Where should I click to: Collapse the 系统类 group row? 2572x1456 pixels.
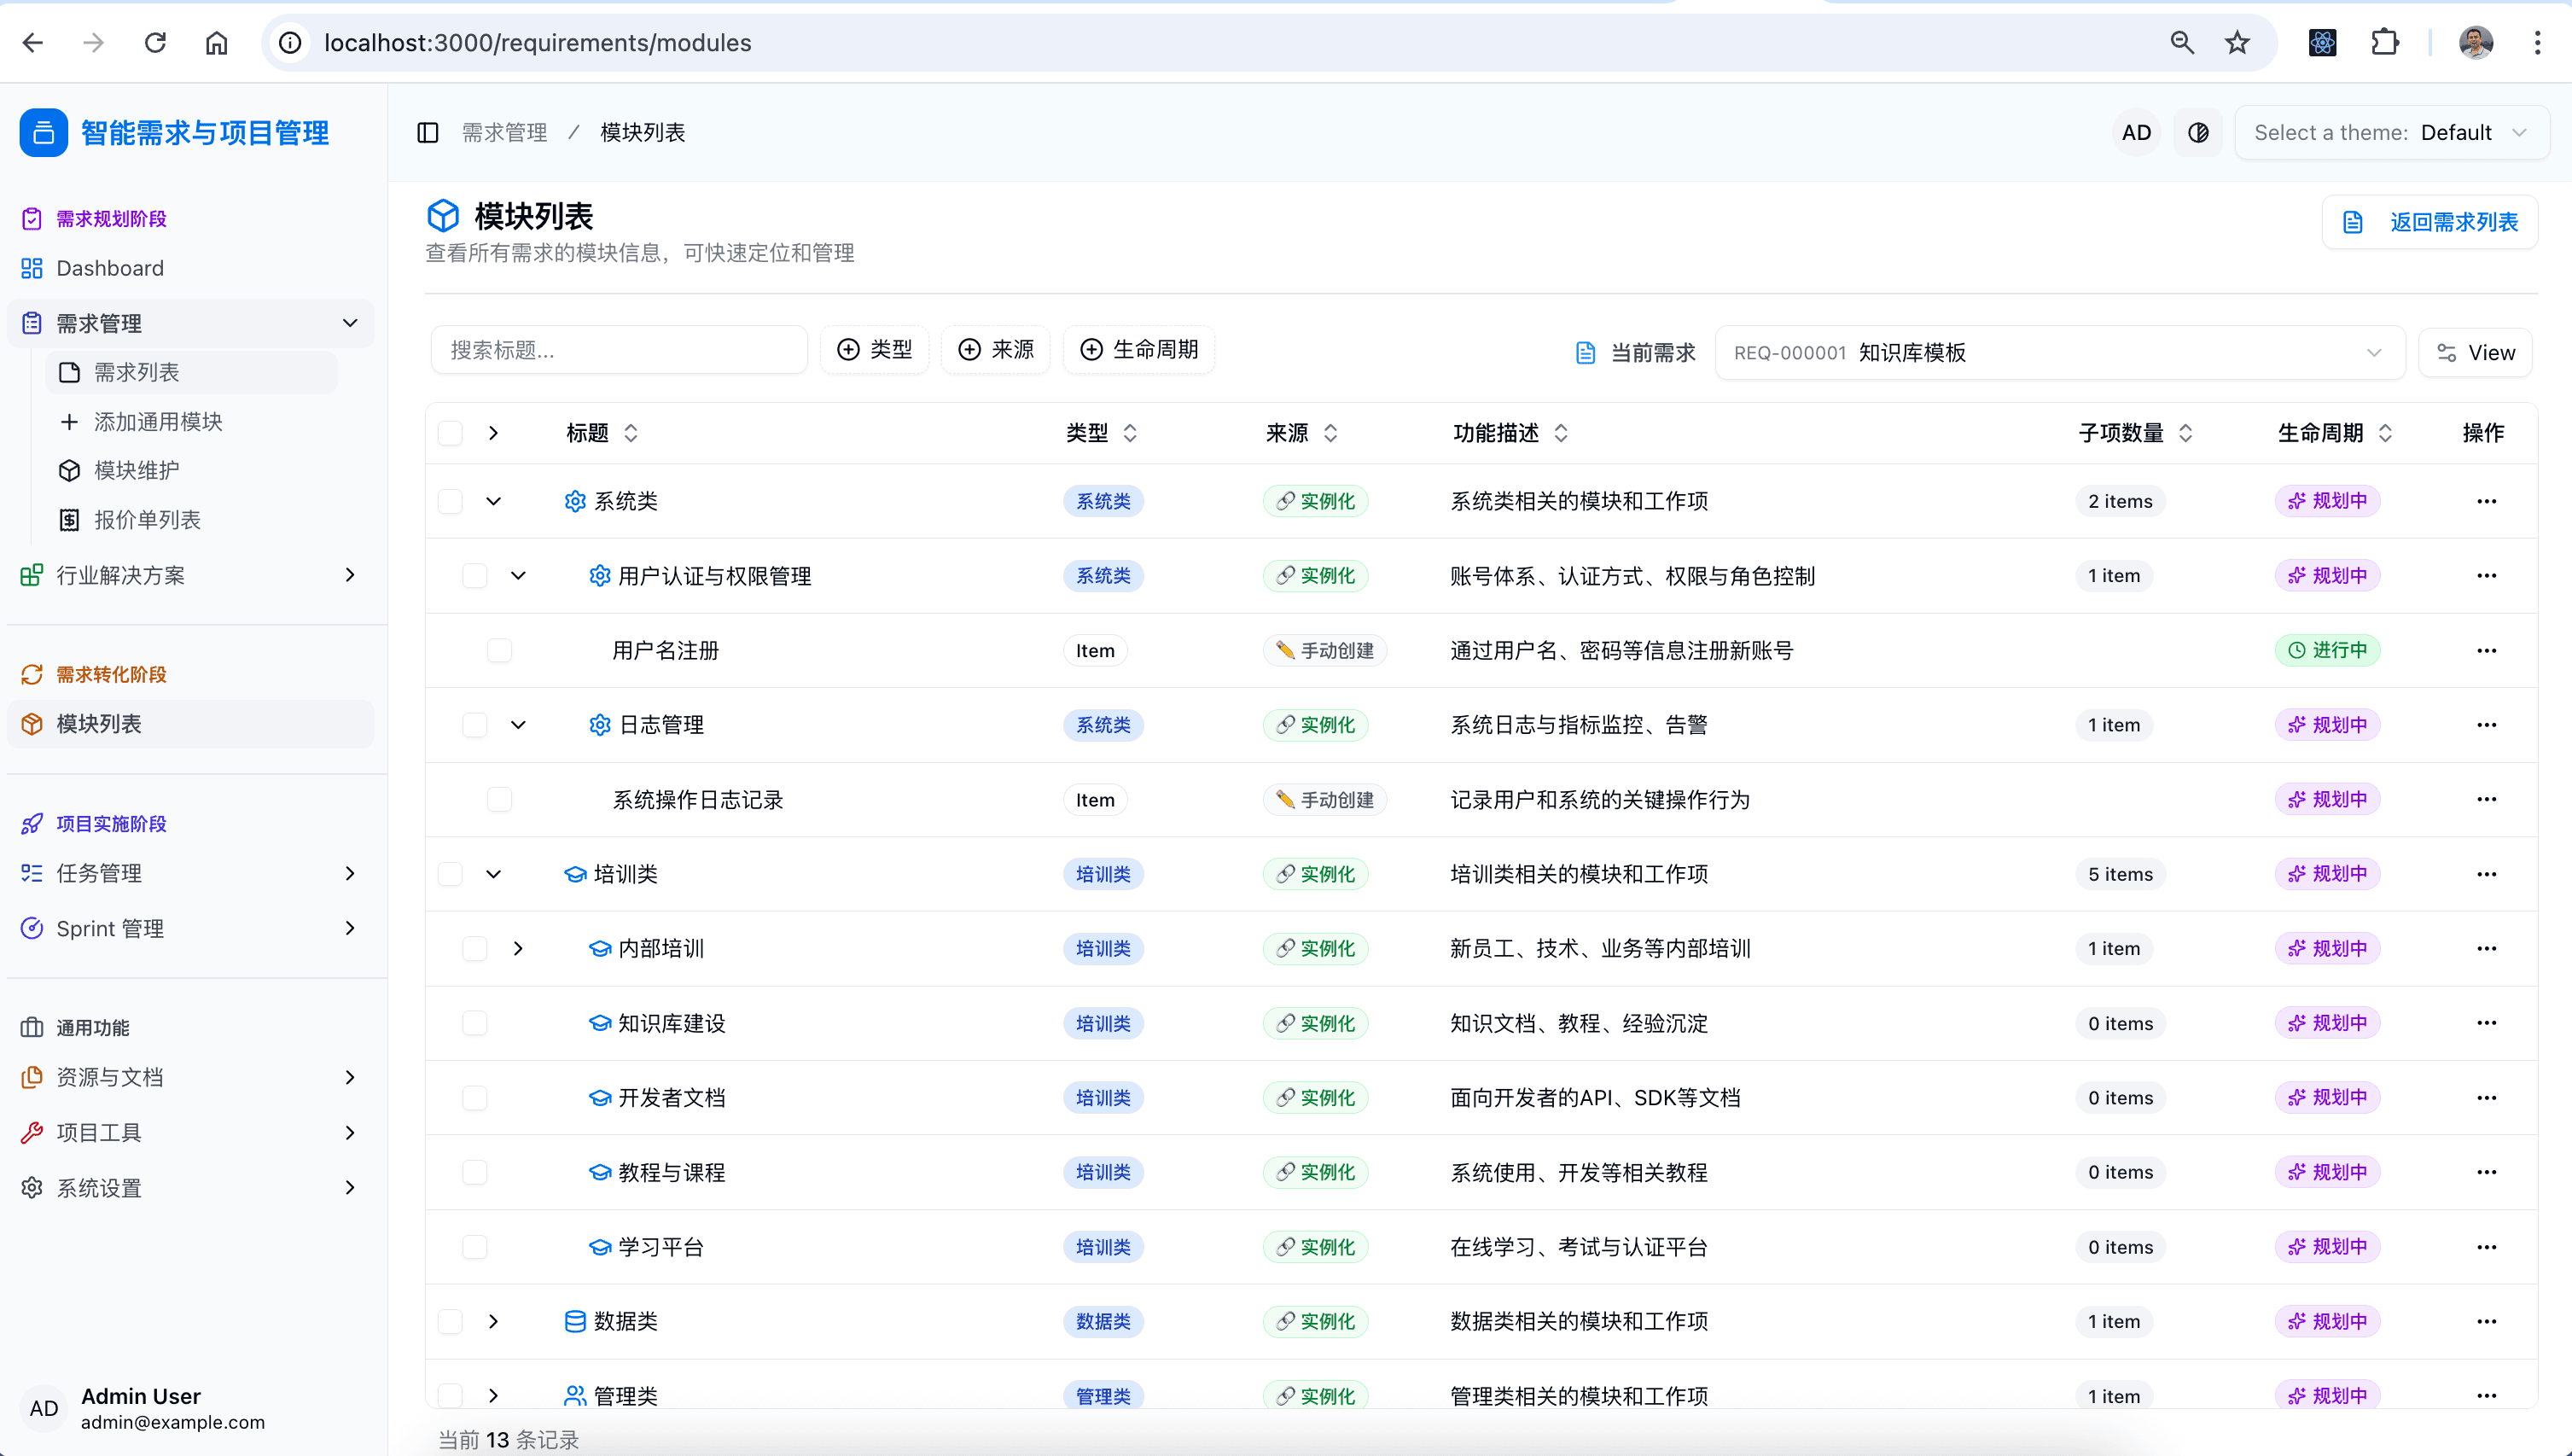click(495, 501)
